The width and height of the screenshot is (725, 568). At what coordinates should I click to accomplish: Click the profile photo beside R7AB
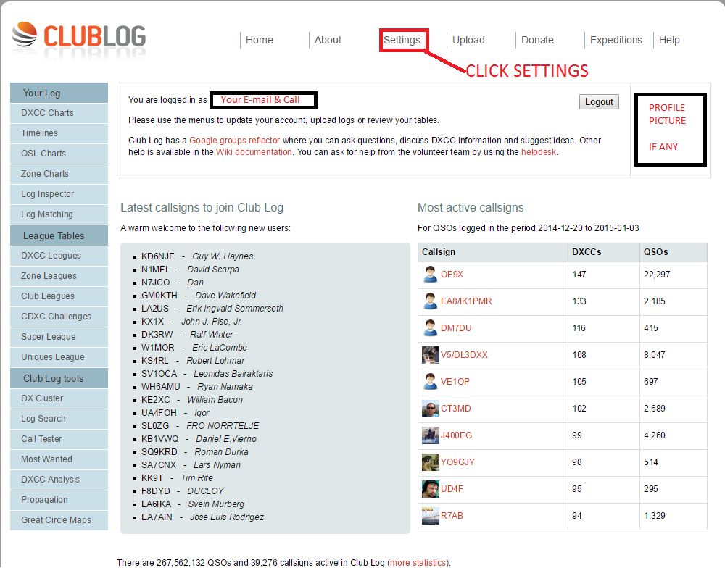(x=430, y=516)
